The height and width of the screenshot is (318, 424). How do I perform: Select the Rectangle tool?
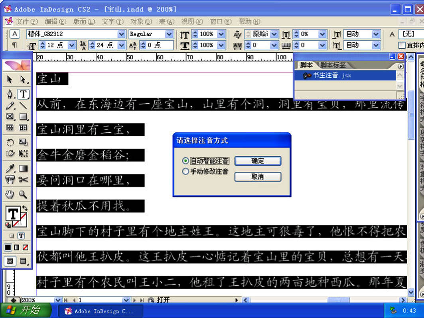[23, 117]
